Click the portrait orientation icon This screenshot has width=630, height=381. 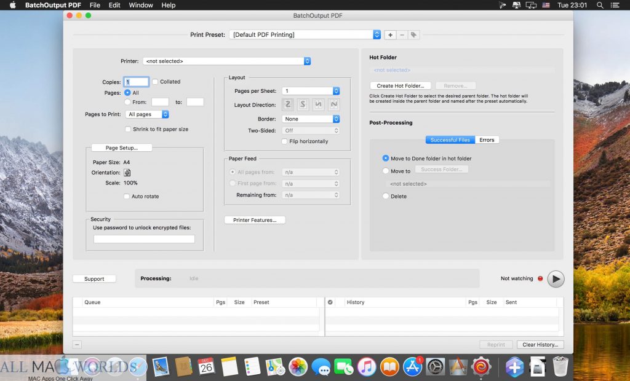[127, 173]
